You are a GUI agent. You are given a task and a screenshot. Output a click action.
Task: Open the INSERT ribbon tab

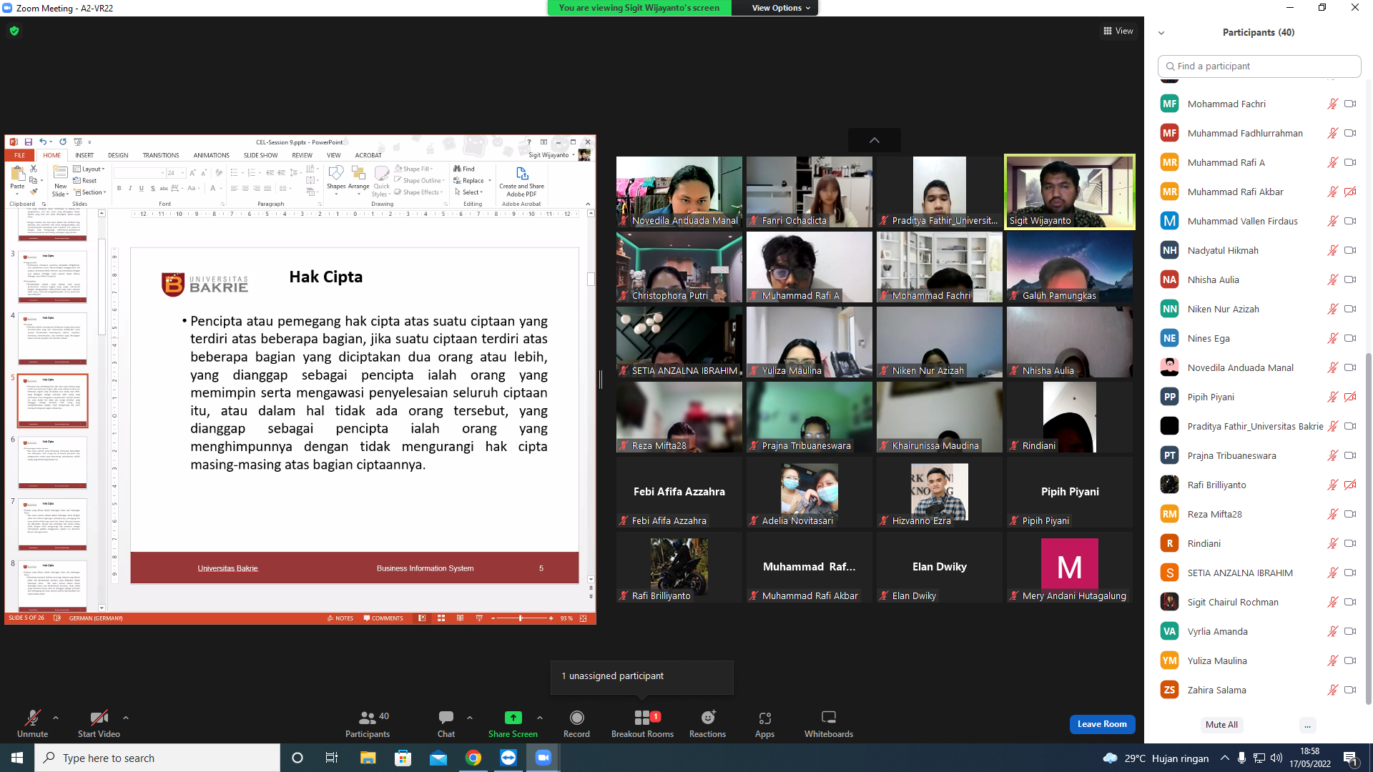point(84,155)
